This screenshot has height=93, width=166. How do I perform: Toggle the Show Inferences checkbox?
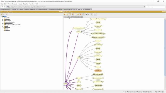coord(154,92)
